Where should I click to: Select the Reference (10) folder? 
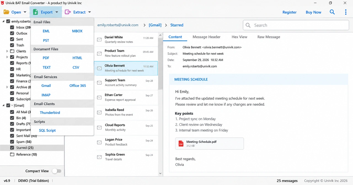pyautogui.click(x=26, y=154)
